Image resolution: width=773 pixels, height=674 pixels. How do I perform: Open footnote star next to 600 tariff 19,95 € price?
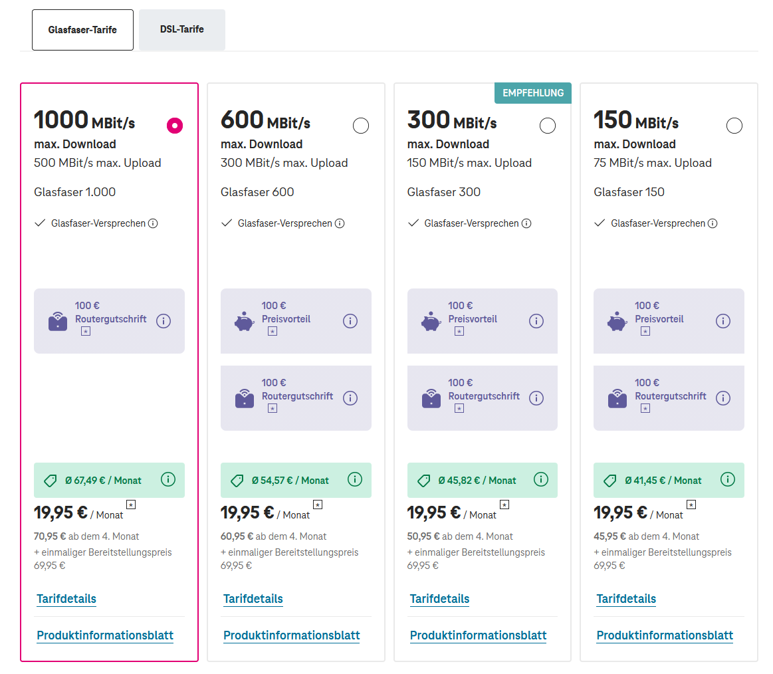[x=318, y=505]
